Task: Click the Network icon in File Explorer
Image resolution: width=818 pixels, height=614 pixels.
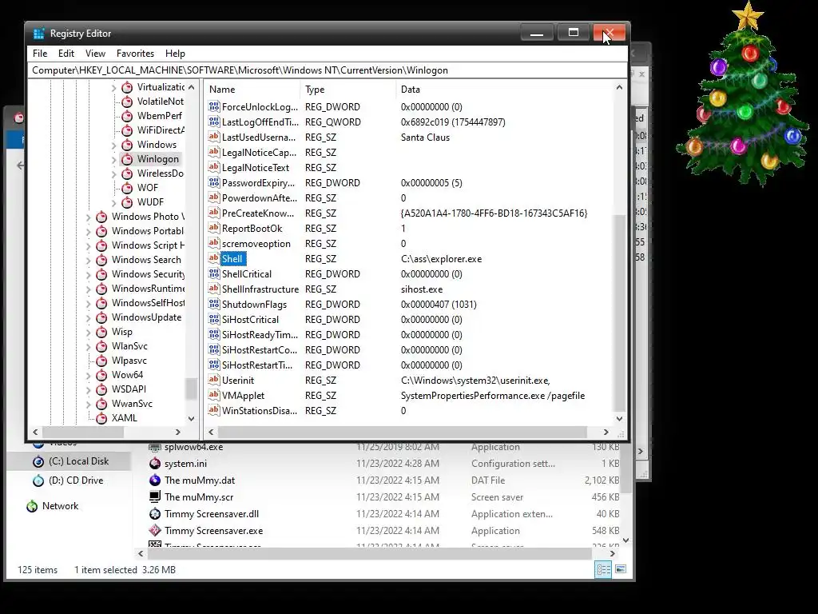Action: click(32, 506)
